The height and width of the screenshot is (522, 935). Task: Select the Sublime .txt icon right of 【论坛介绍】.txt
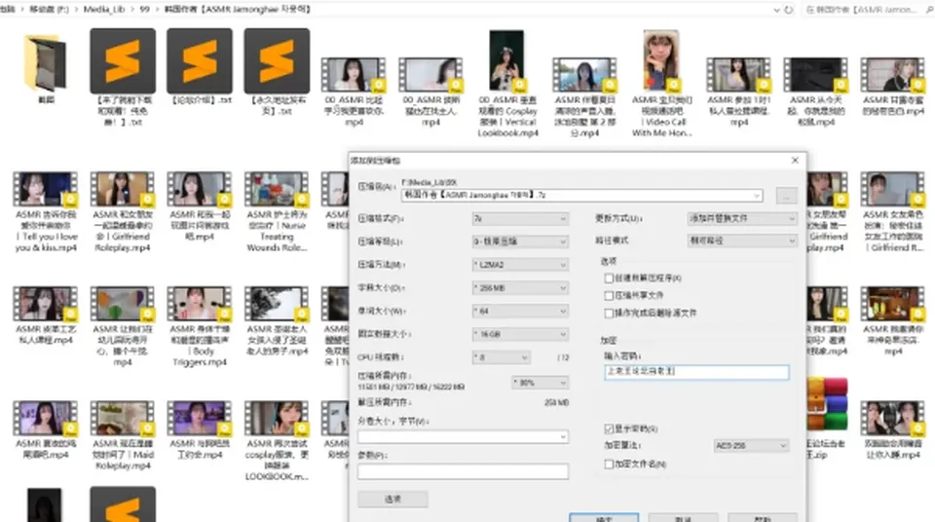point(277,60)
